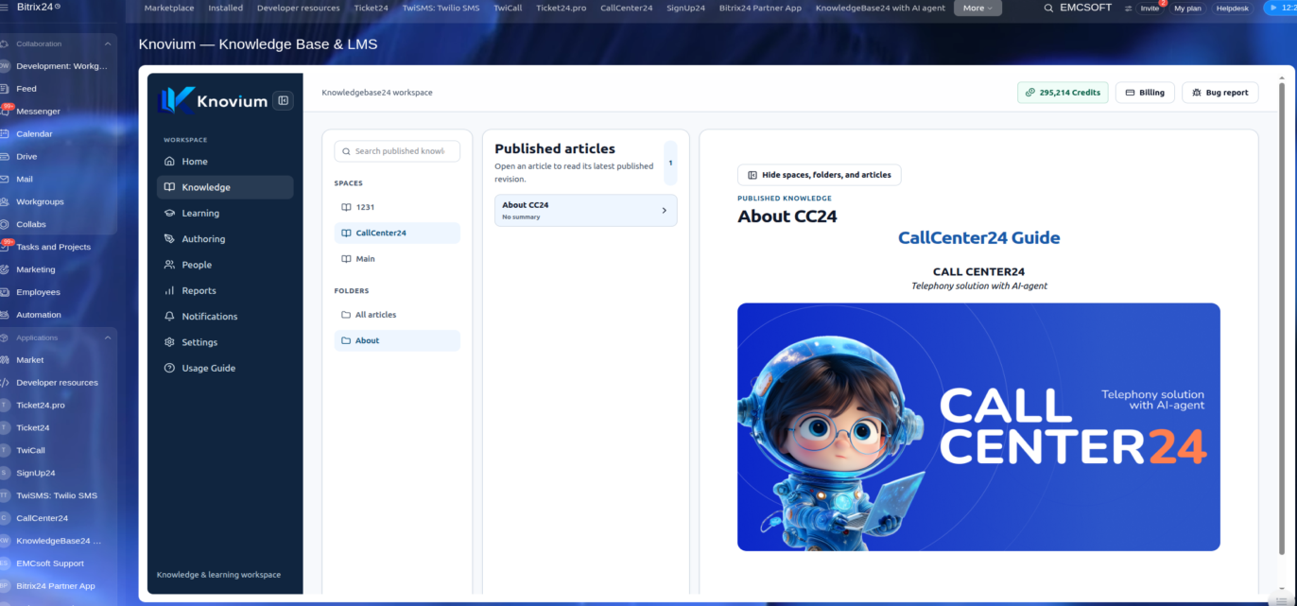Click the 295,214 Credits button

[x=1063, y=93]
